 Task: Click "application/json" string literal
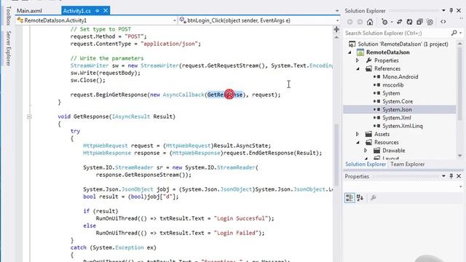(170, 44)
